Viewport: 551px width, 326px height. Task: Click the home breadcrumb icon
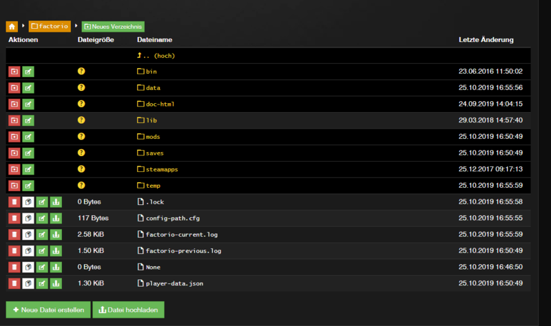coord(12,26)
